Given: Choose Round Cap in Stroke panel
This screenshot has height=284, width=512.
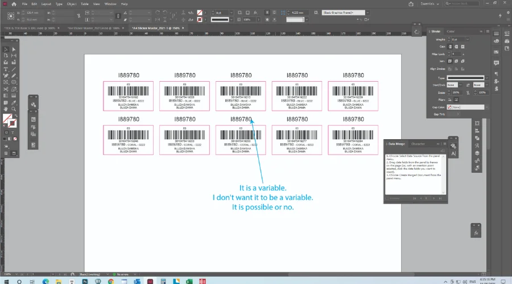Looking at the screenshot, I should point(456,47).
